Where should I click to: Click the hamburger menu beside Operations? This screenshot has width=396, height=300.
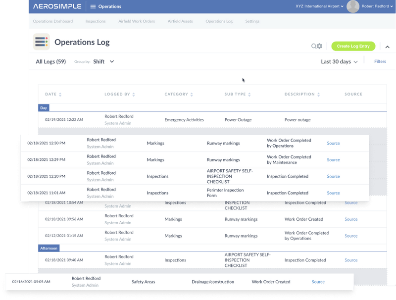pyautogui.click(x=94, y=6)
